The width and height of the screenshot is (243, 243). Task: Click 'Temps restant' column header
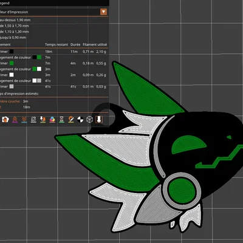(56, 44)
